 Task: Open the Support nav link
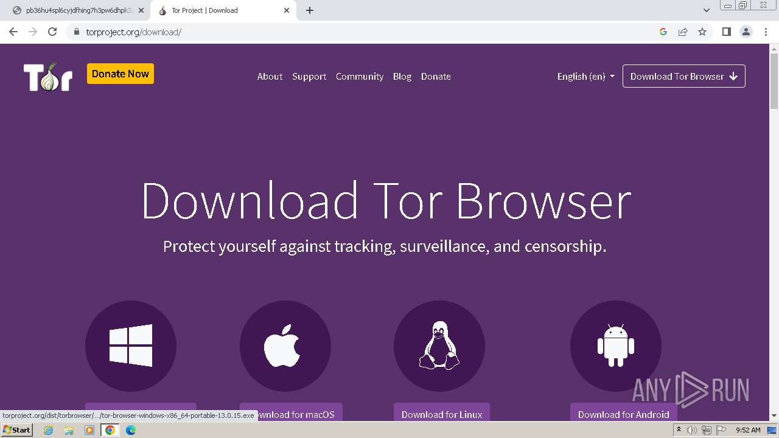point(309,76)
